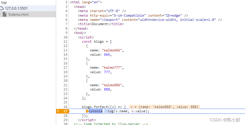245x125 pixels.
Task: Set a breakpoint on line number 21
Action: 66,85
